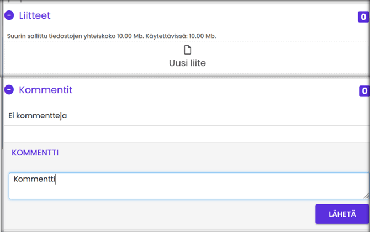Click the new attachment file icon
Image resolution: width=370 pixels, height=232 pixels.
tap(187, 51)
